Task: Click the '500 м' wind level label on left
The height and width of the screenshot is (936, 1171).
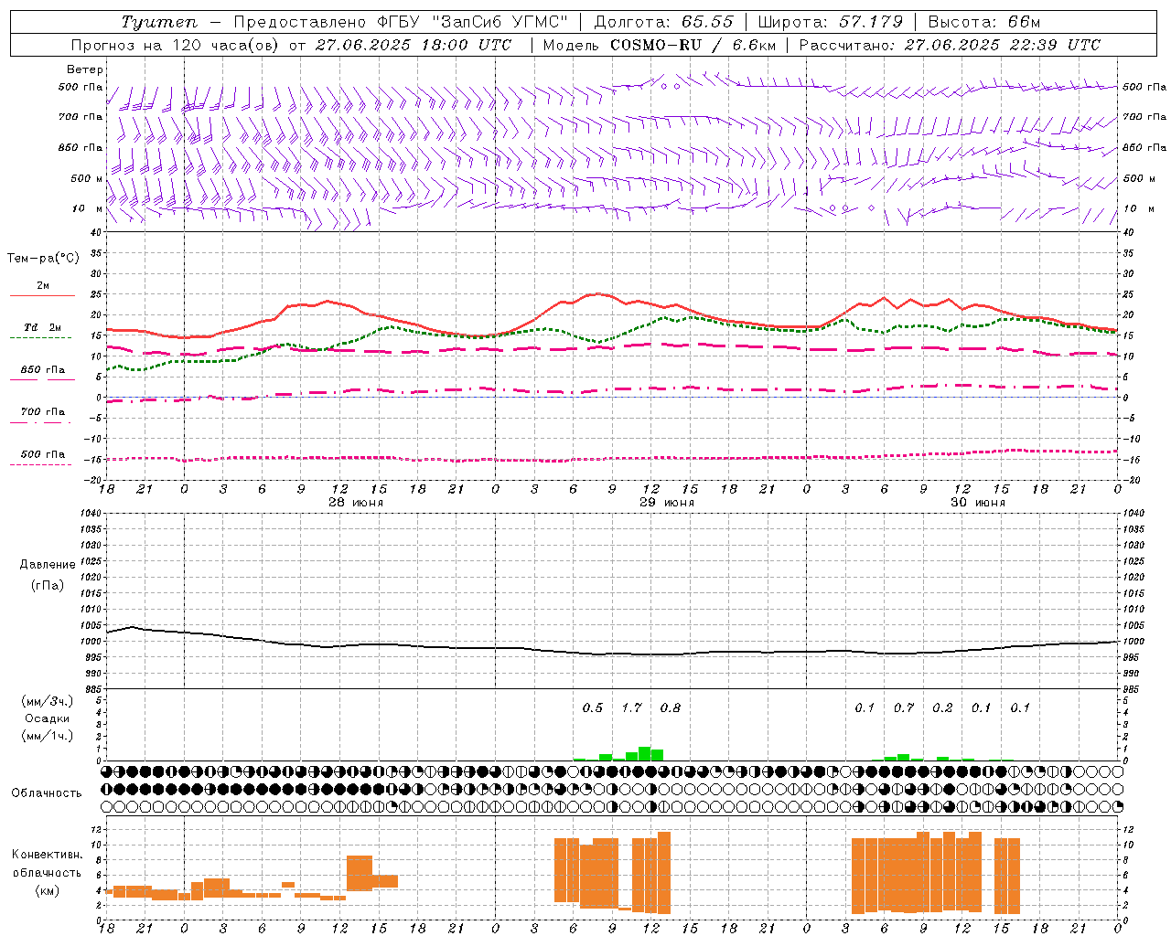Action: [x=88, y=179]
